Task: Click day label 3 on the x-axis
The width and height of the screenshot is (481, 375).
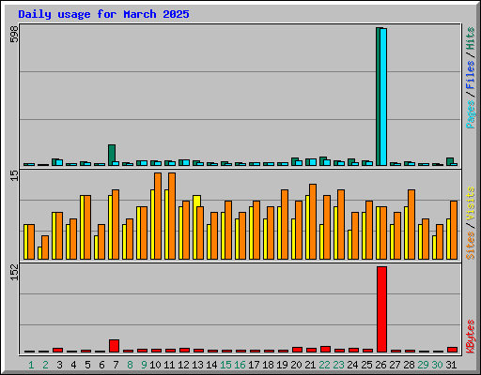Action: pyautogui.click(x=59, y=365)
